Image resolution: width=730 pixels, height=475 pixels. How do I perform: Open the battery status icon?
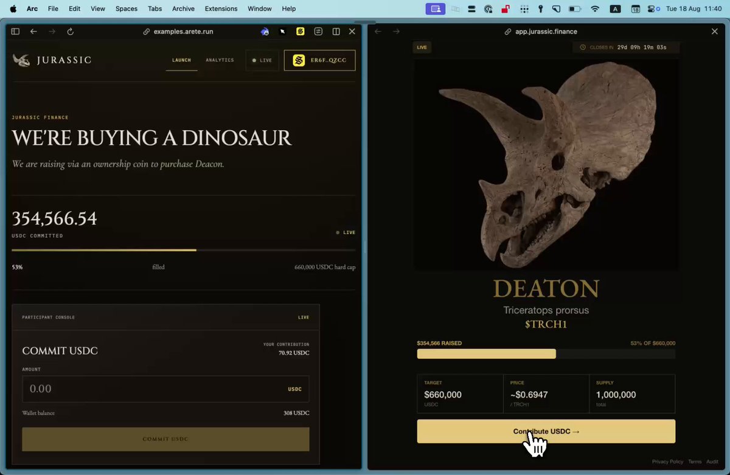[x=575, y=9]
